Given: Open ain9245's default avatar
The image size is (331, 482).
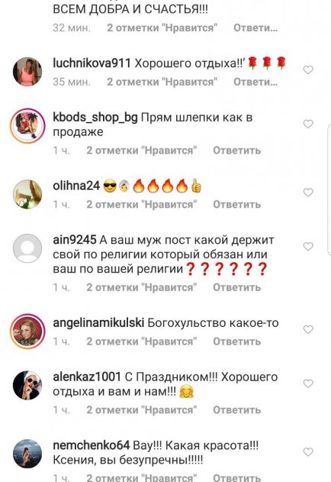Looking at the screenshot, I should coord(27,248).
